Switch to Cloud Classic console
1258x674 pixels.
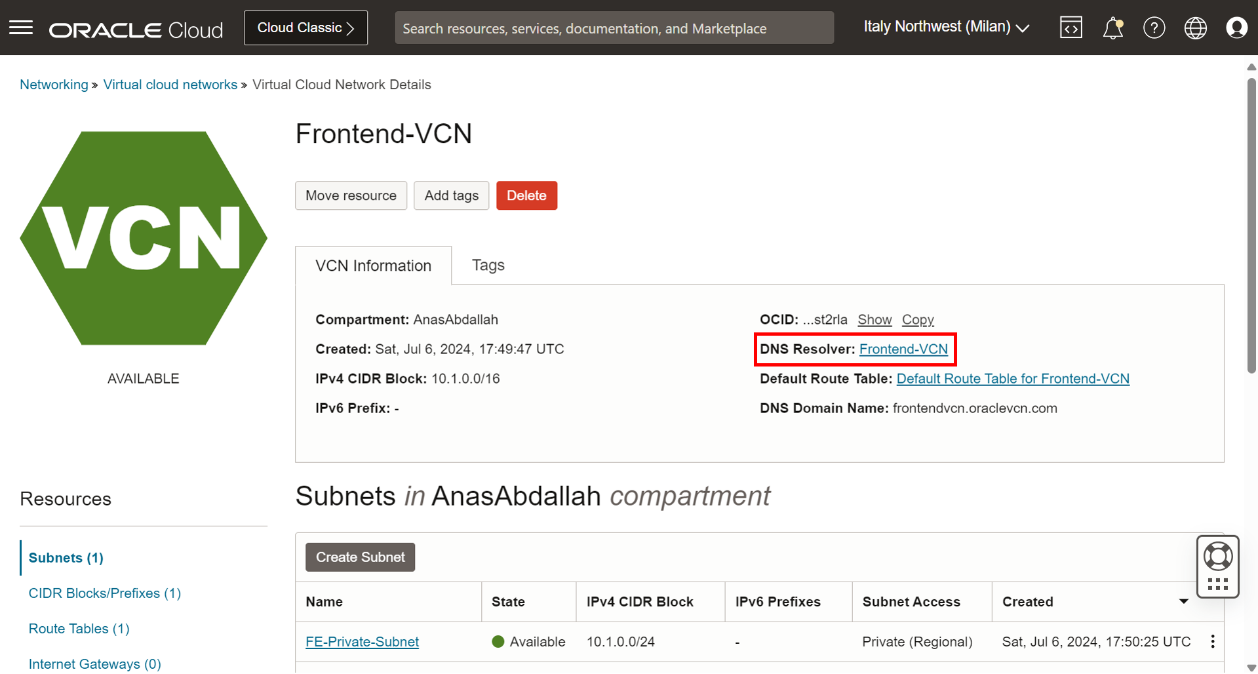[305, 28]
